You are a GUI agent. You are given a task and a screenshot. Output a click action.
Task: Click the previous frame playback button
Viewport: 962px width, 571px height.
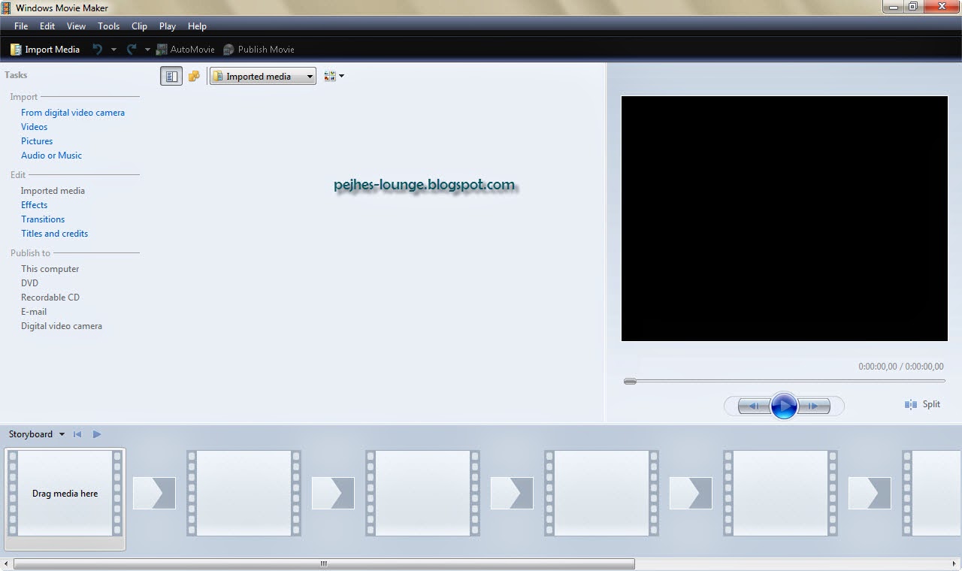(753, 405)
